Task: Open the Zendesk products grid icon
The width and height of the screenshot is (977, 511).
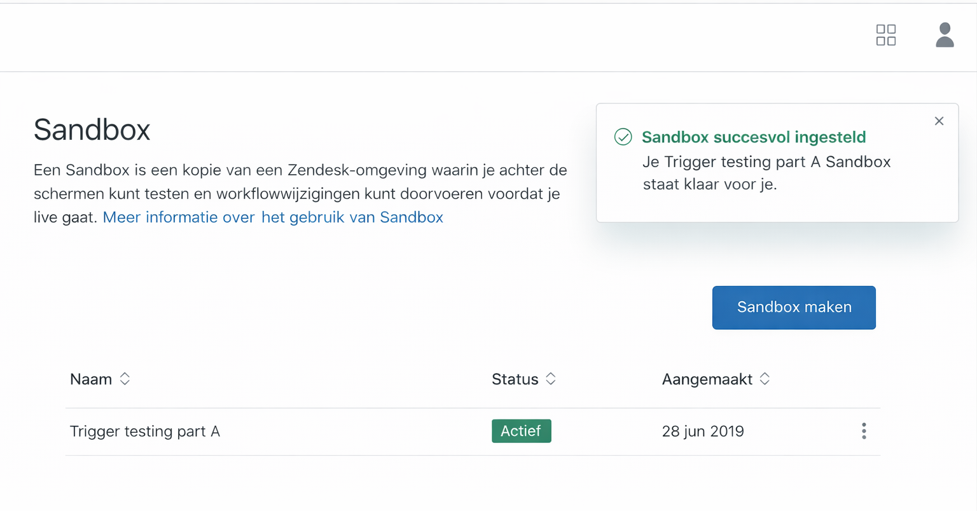Action: (885, 35)
